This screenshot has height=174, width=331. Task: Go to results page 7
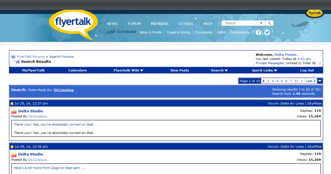291,81
